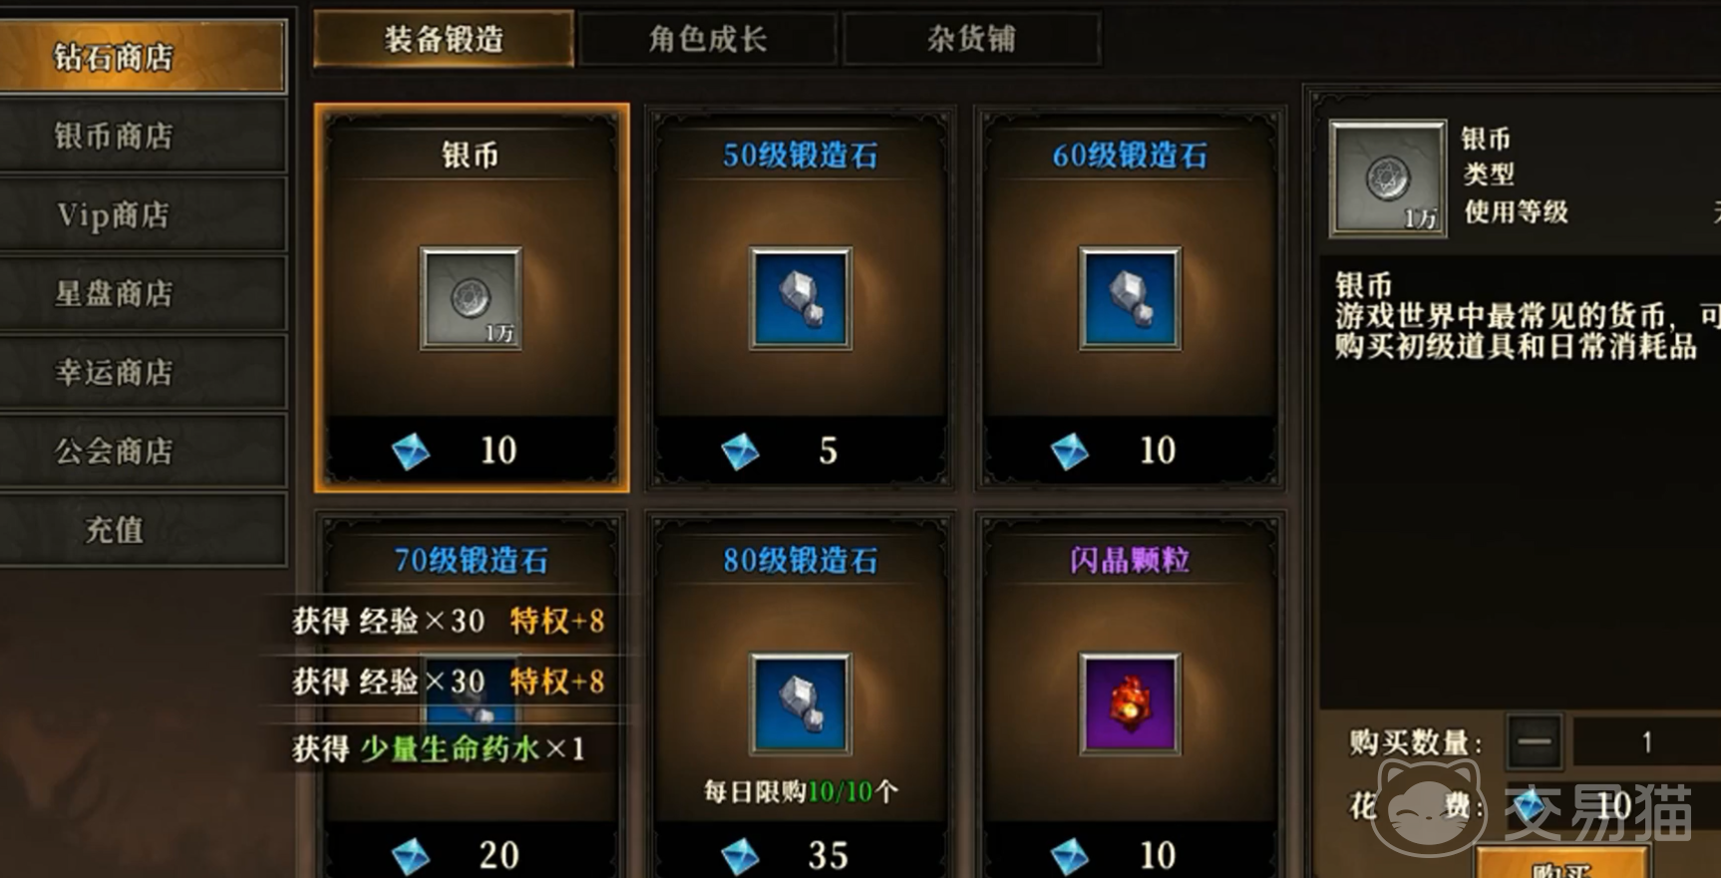Select the 80级锻造石 stone icon
Viewport: 1721px width, 878px height.
(801, 704)
